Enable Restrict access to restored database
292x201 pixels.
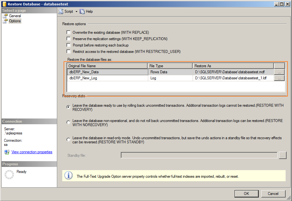click(x=68, y=52)
